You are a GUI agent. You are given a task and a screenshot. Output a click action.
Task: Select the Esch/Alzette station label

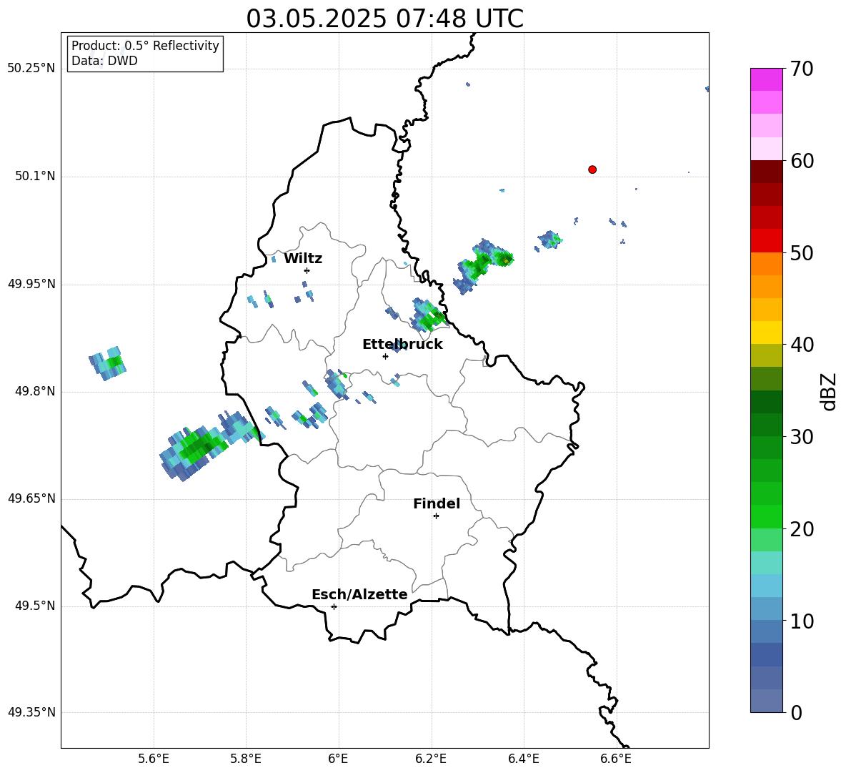point(359,594)
